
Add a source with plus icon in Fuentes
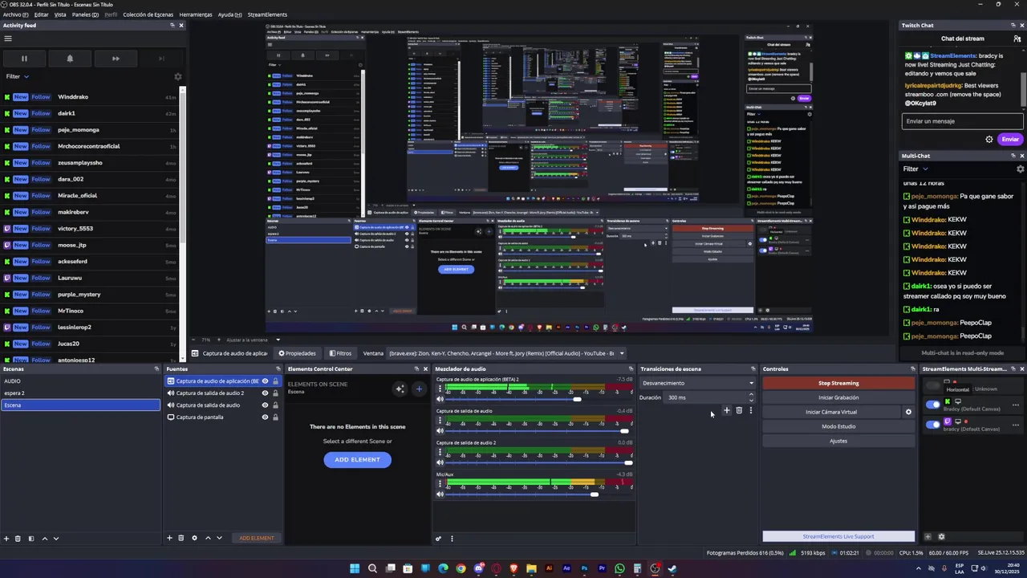pyautogui.click(x=169, y=538)
